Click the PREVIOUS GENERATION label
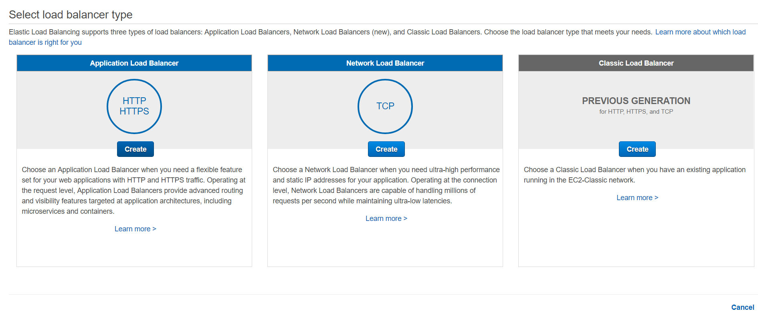The height and width of the screenshot is (319, 758). coord(636,101)
